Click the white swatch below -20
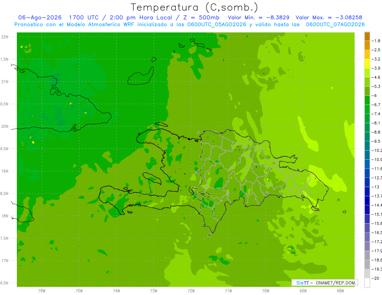Image resolution: width=382 pixels, height=295 pixels. click(367, 283)
